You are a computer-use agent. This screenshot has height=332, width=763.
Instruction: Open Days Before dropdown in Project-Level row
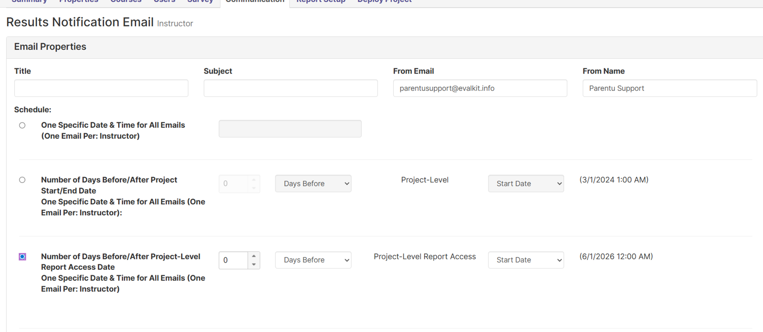313,183
